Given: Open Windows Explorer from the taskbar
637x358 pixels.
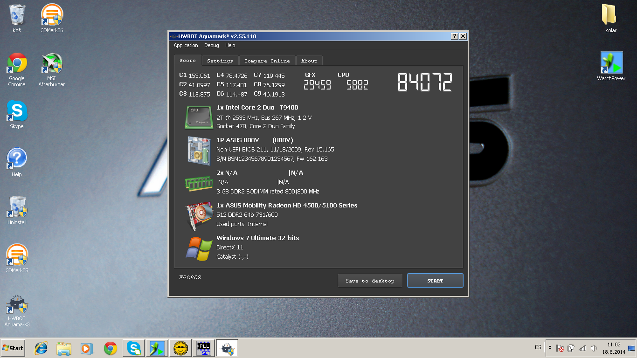Looking at the screenshot, I should click(x=64, y=348).
